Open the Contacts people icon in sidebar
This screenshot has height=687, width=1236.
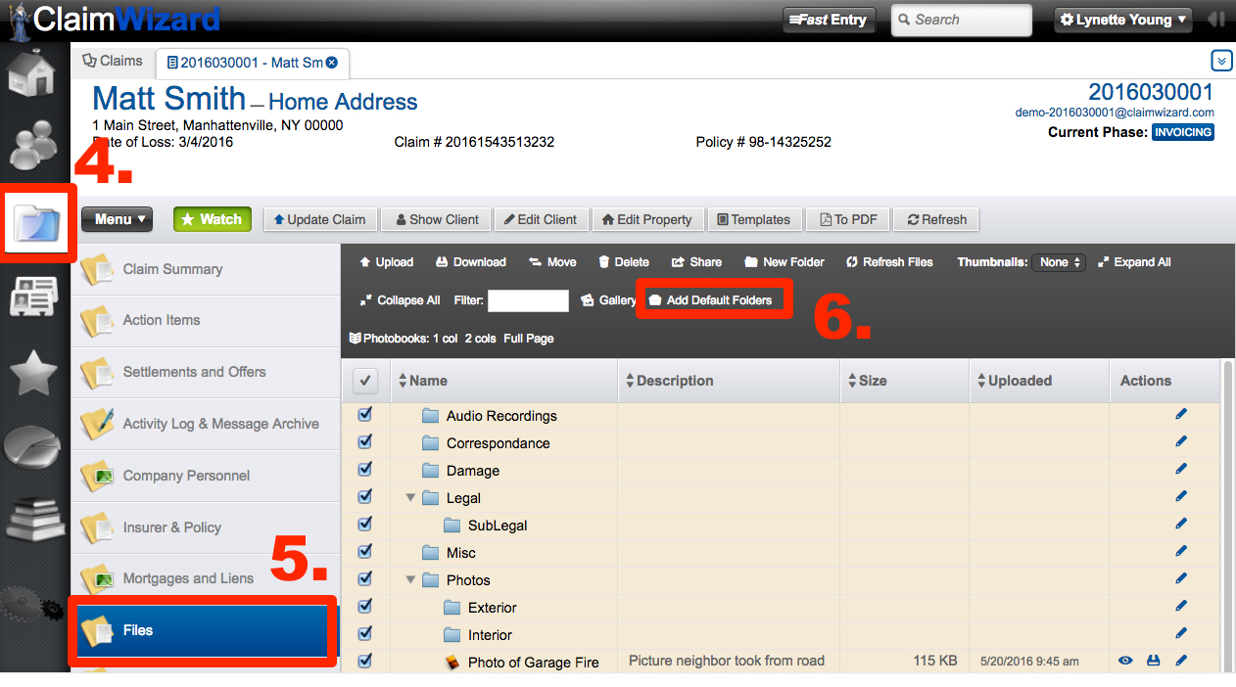pos(34,146)
